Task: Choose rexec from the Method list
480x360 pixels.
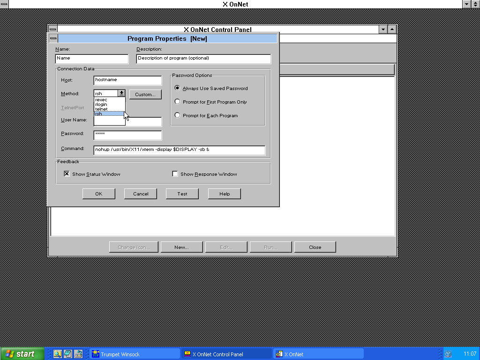Action: pyautogui.click(x=101, y=100)
